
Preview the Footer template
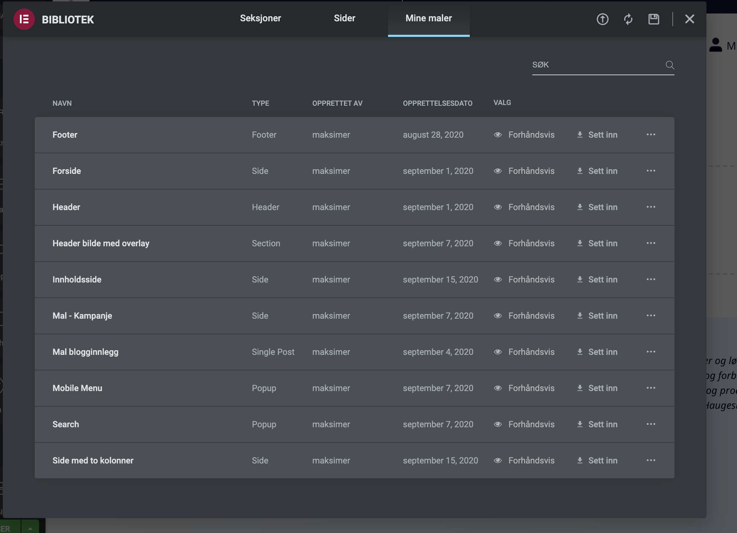[x=524, y=135]
